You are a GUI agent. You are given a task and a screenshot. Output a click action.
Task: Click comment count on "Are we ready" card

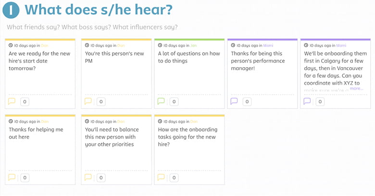[x=25, y=101]
